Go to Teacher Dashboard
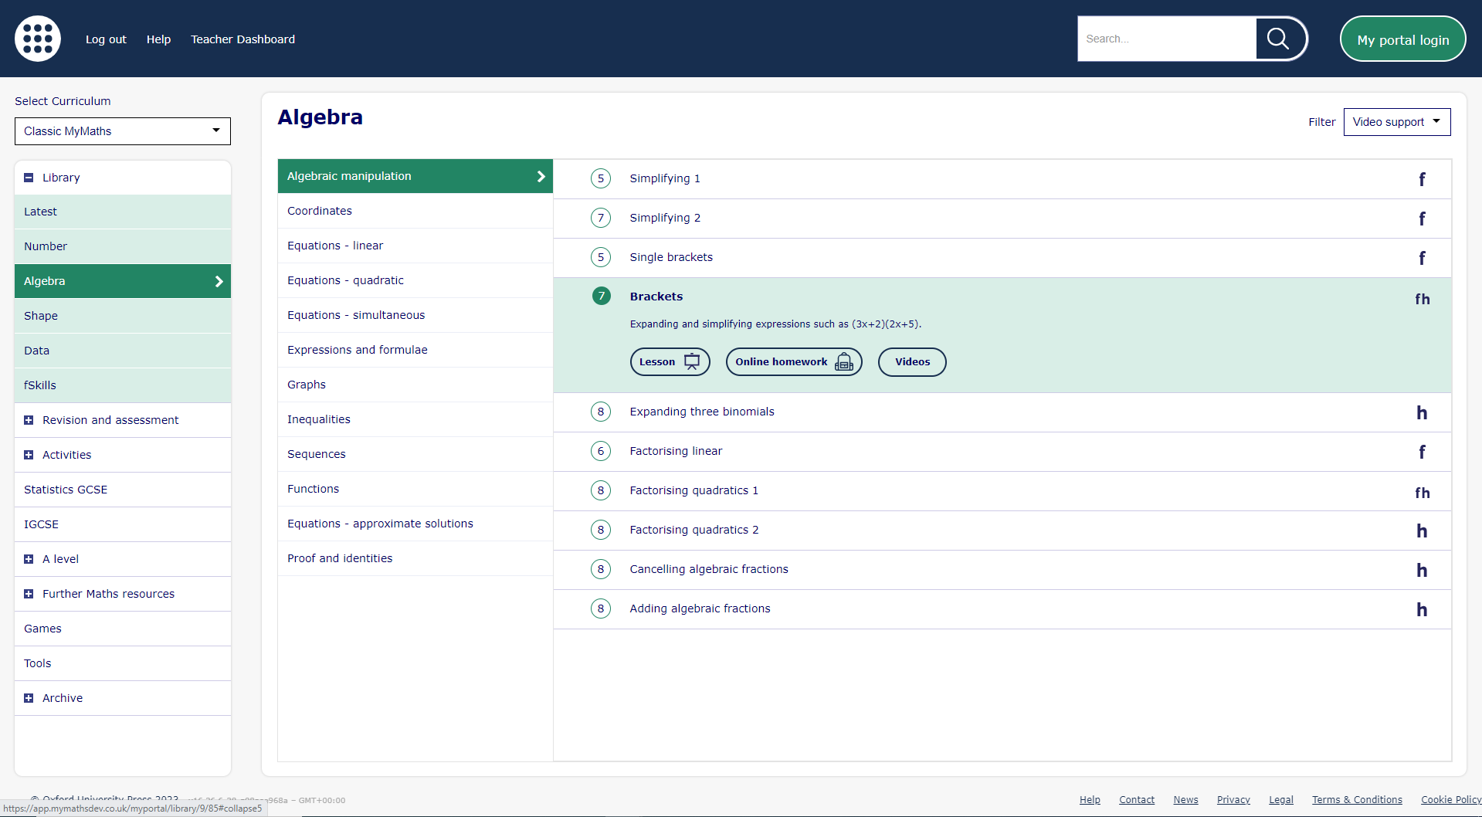The height and width of the screenshot is (817, 1482). pos(242,39)
